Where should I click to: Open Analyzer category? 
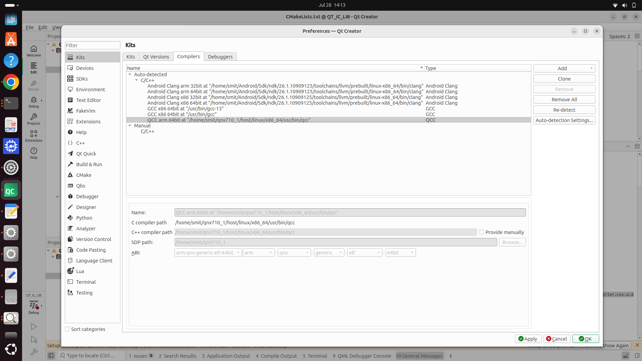pyautogui.click(x=93, y=228)
